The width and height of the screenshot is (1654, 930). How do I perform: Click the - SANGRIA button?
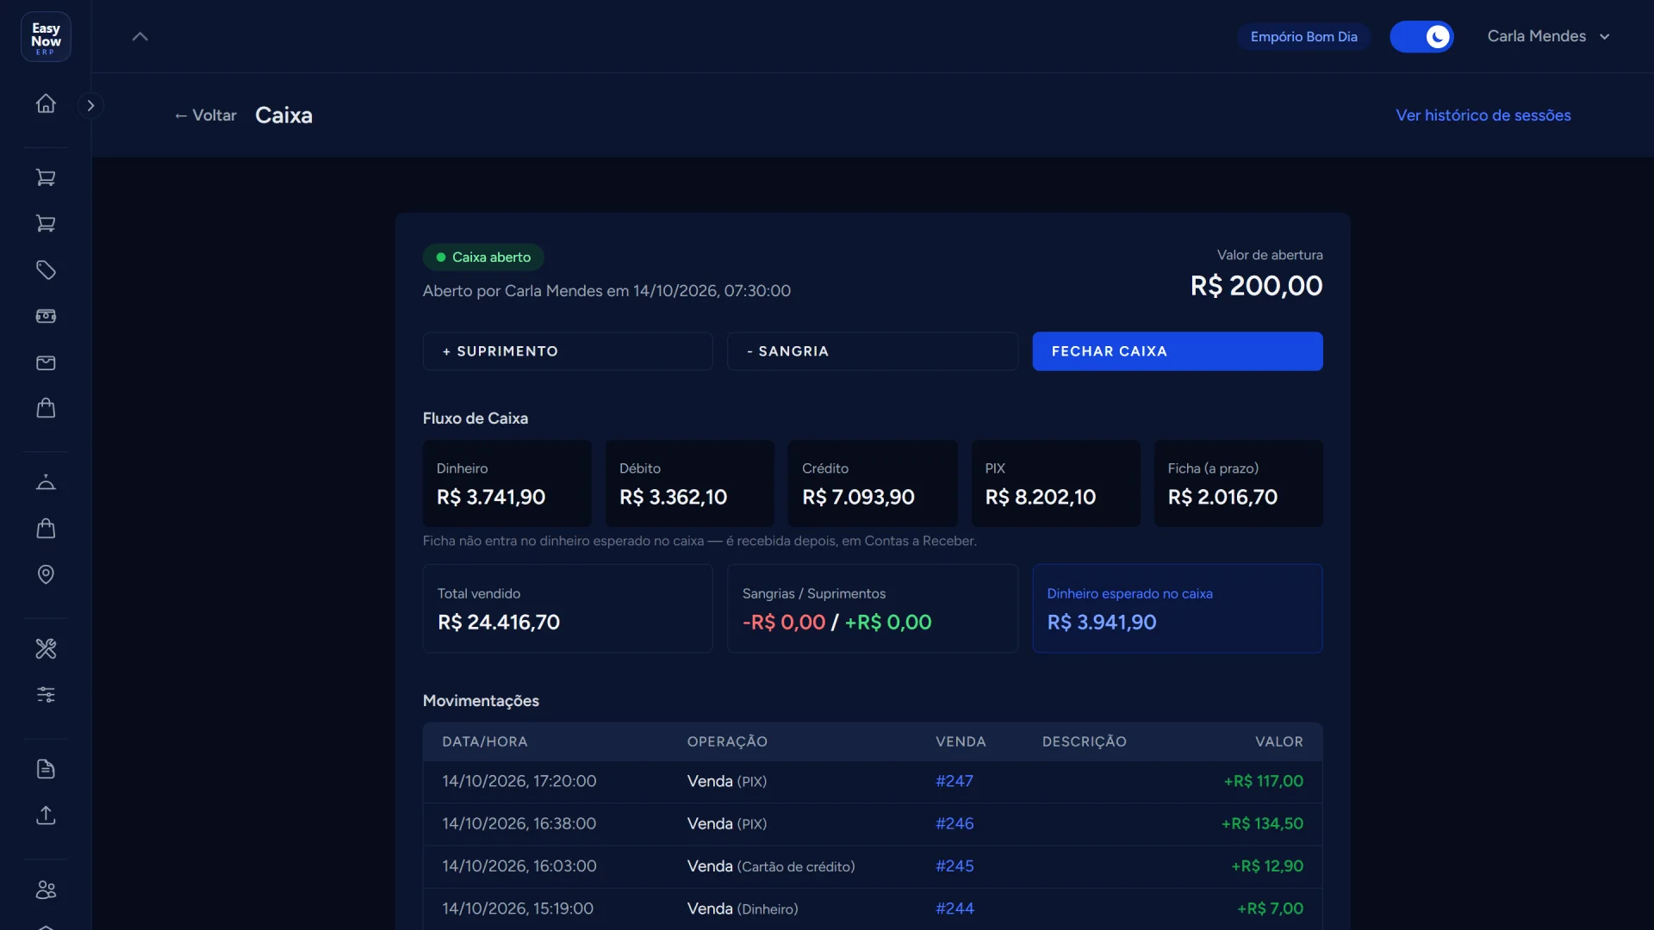pyautogui.click(x=872, y=351)
